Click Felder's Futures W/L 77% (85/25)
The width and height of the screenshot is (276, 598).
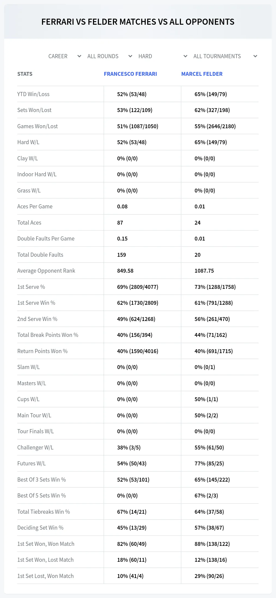click(x=209, y=463)
